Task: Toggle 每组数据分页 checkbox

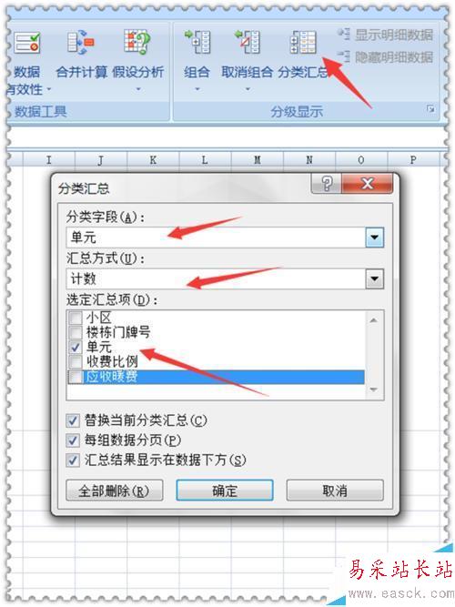Action: [x=73, y=440]
